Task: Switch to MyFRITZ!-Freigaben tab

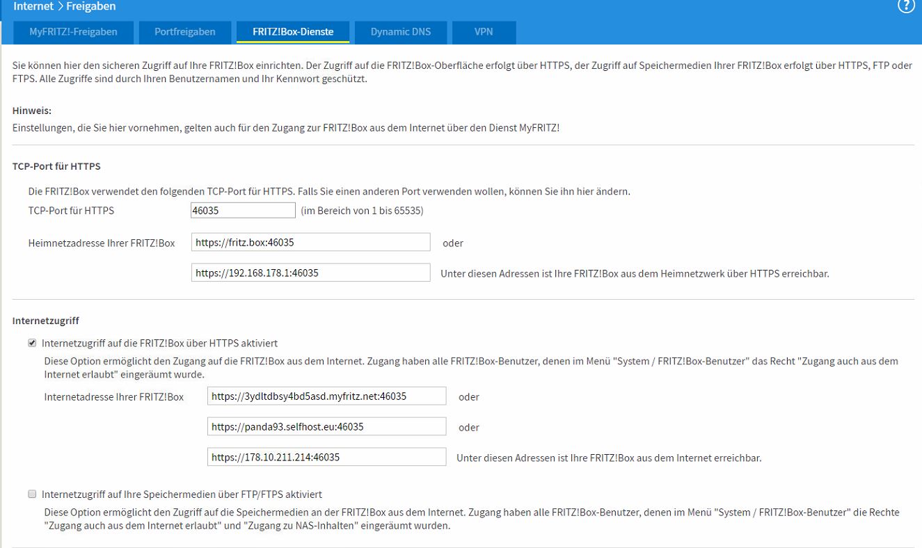Action: (73, 32)
